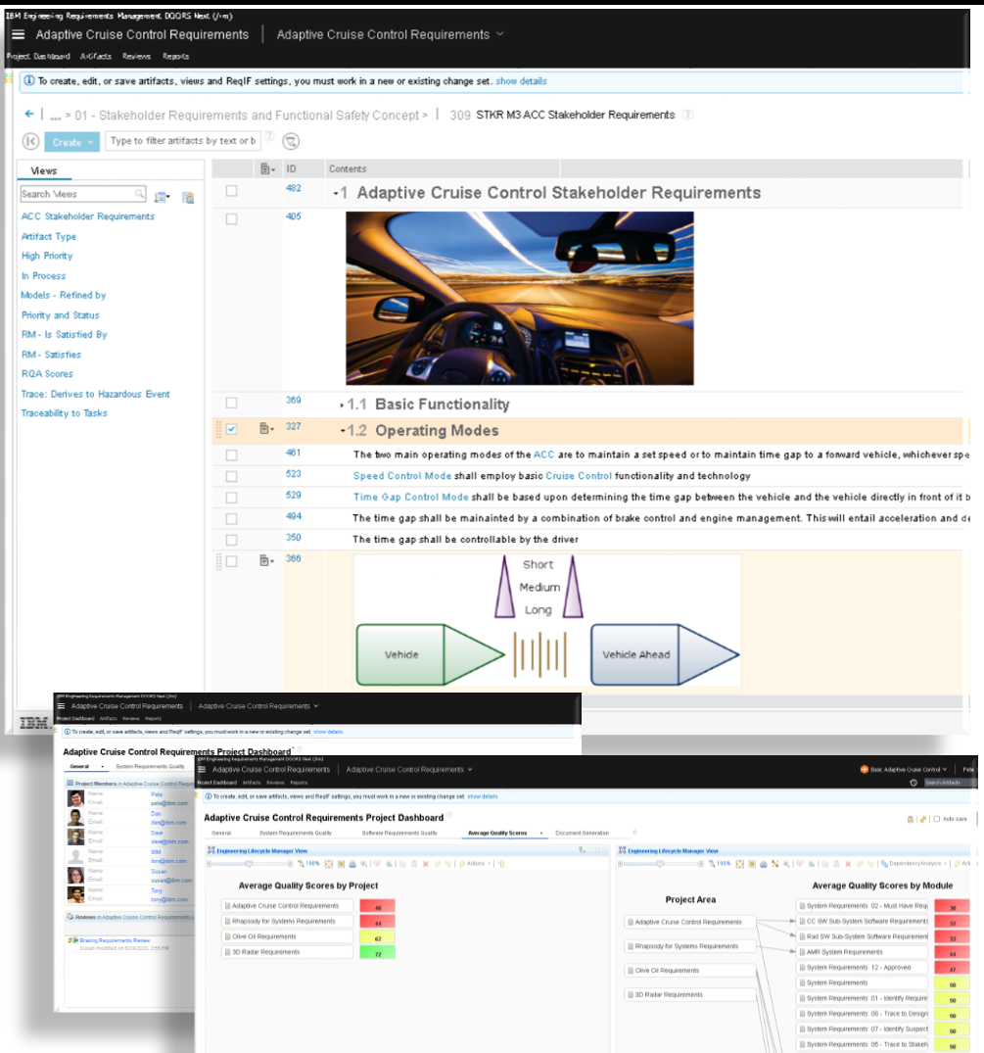Expand section 1.1 Basic Functionality
The width and height of the screenshot is (984, 1053).
(343, 405)
